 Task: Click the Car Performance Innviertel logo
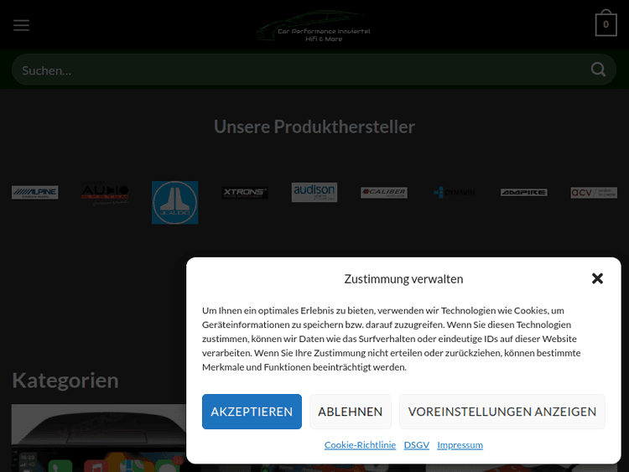click(x=314, y=25)
